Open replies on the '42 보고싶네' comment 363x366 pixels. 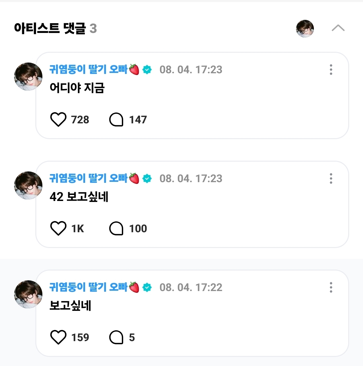[116, 229]
